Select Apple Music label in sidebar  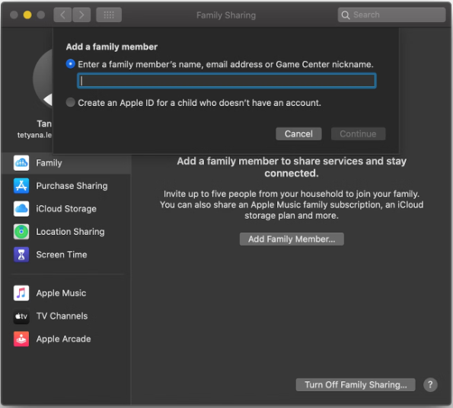click(x=61, y=293)
